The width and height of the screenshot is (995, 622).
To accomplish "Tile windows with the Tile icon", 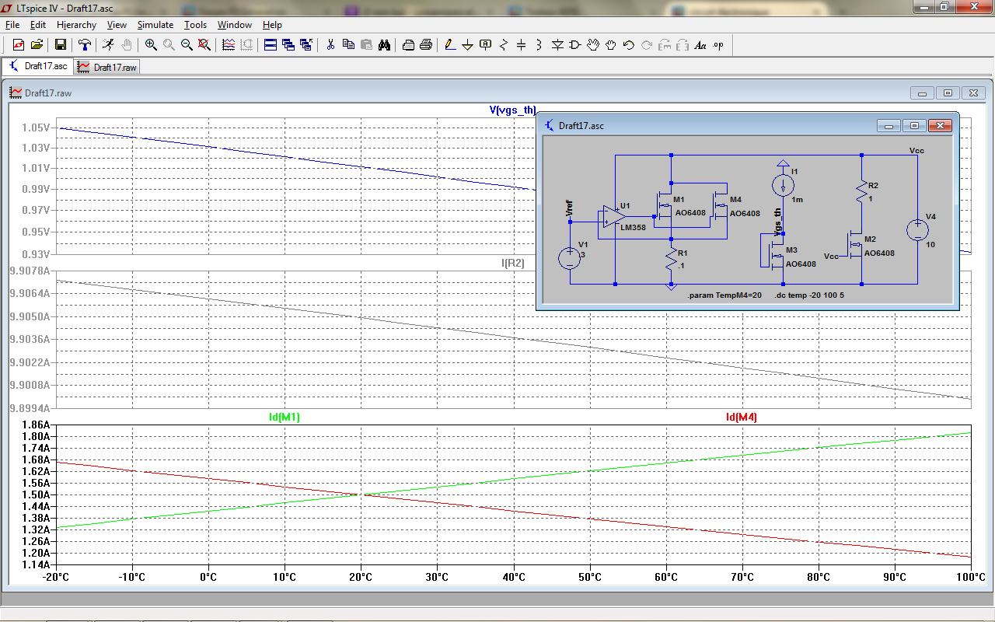I will [x=271, y=45].
